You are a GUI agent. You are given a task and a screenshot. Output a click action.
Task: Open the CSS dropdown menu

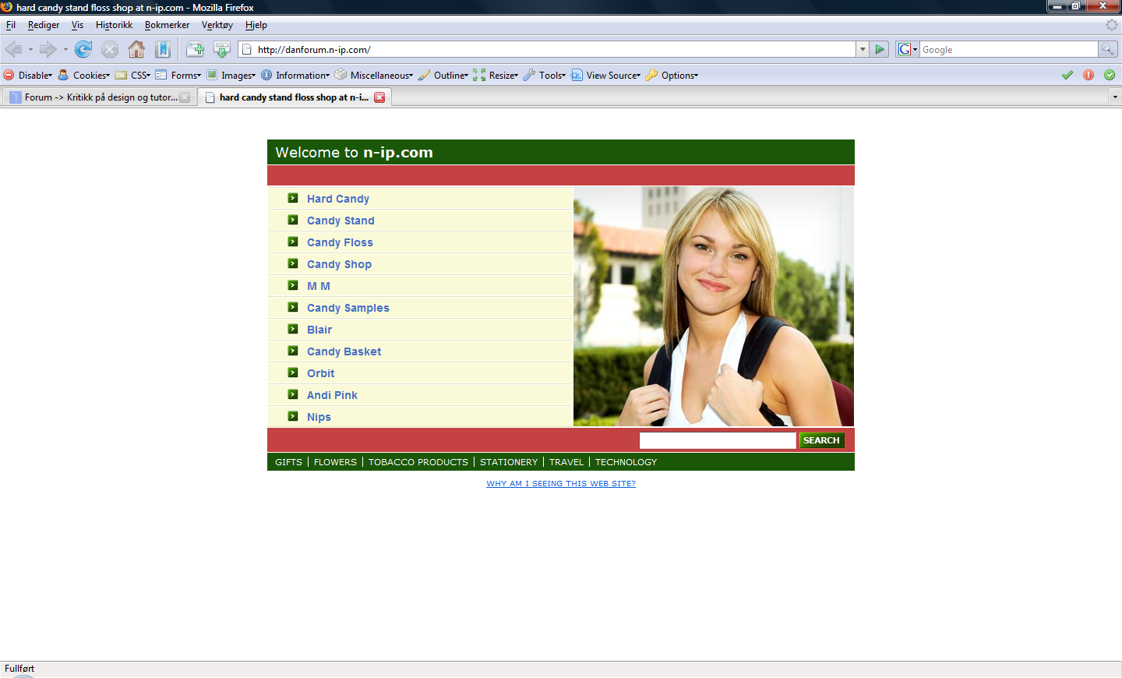click(133, 76)
